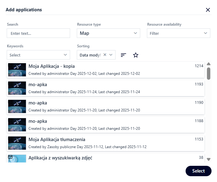217x182 pixels.
Task: Open the Resource type Map dropdown
Action: click(108, 33)
